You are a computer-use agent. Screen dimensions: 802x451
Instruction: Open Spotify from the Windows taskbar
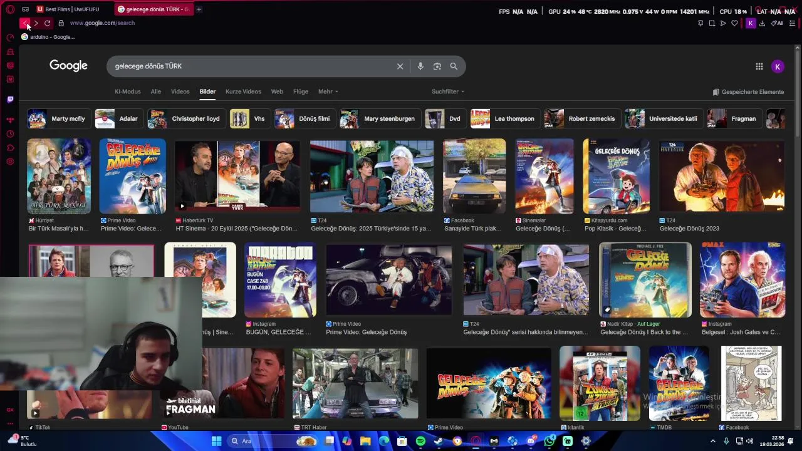420,441
